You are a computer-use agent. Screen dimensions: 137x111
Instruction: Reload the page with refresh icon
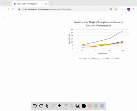pyautogui.click(x=13, y=9)
